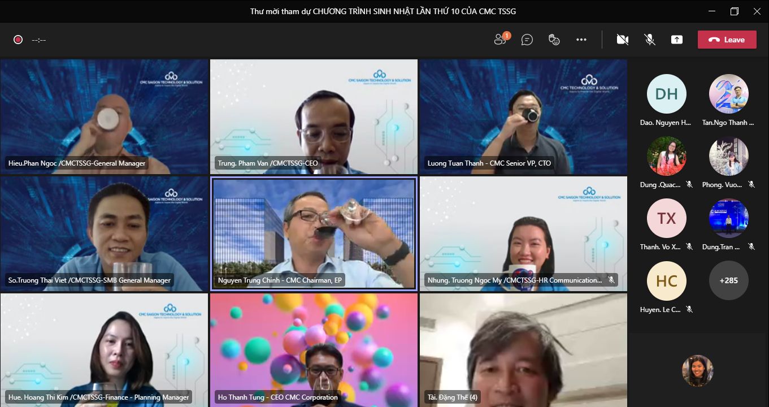Screen dimensions: 769x407
Task: Click the TX avatar of Thanh. Vo
Action: (667, 218)
